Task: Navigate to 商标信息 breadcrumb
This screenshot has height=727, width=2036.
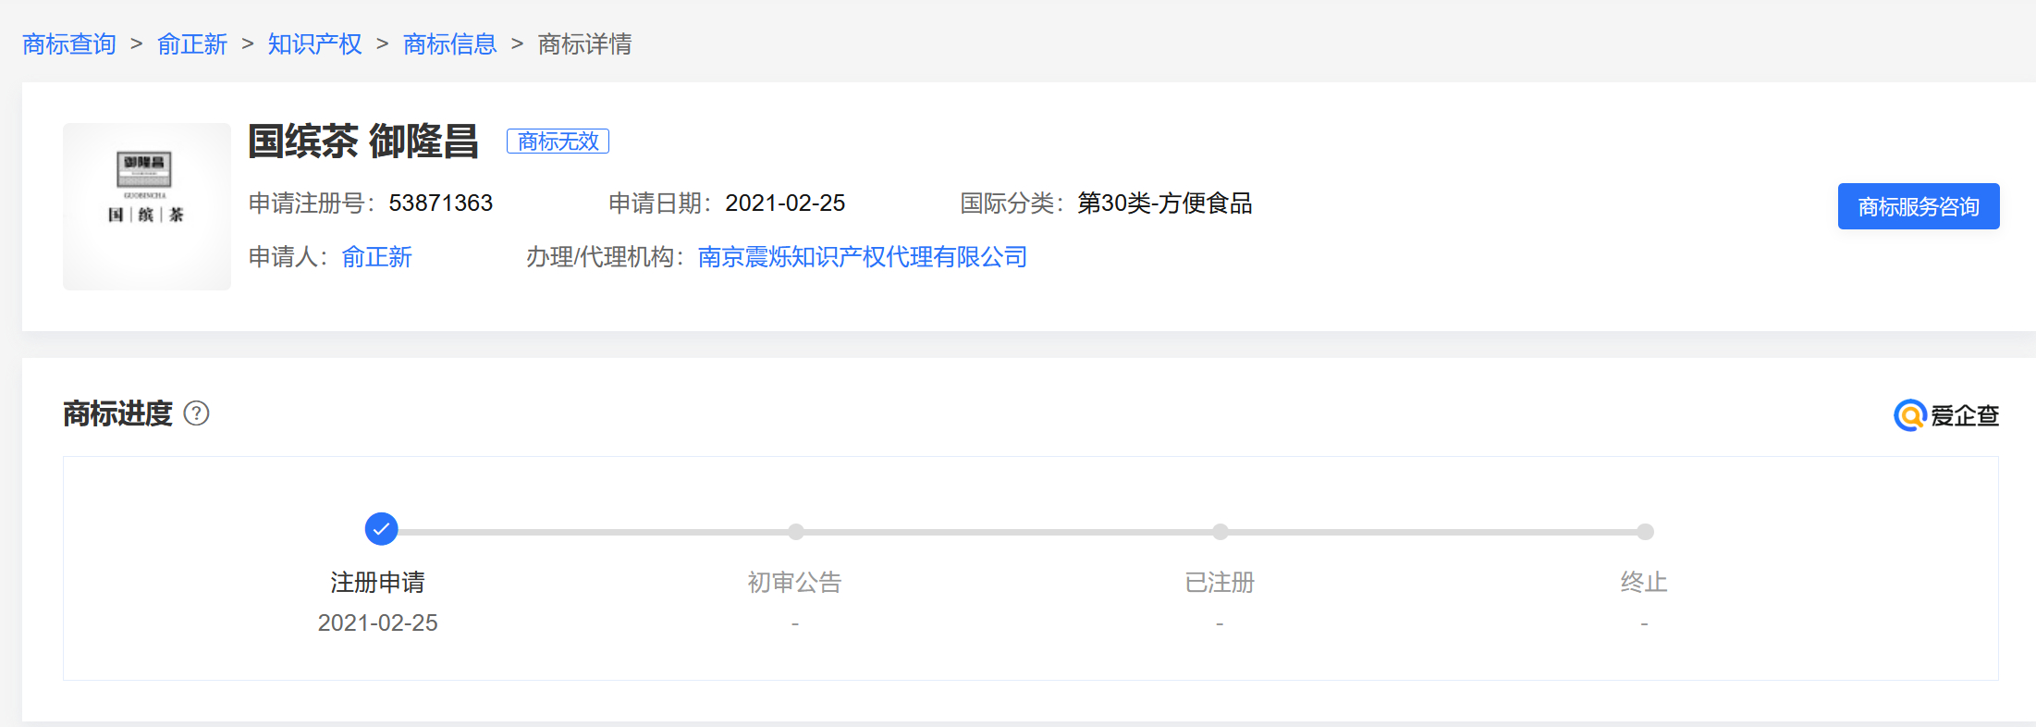Action: click(x=450, y=44)
